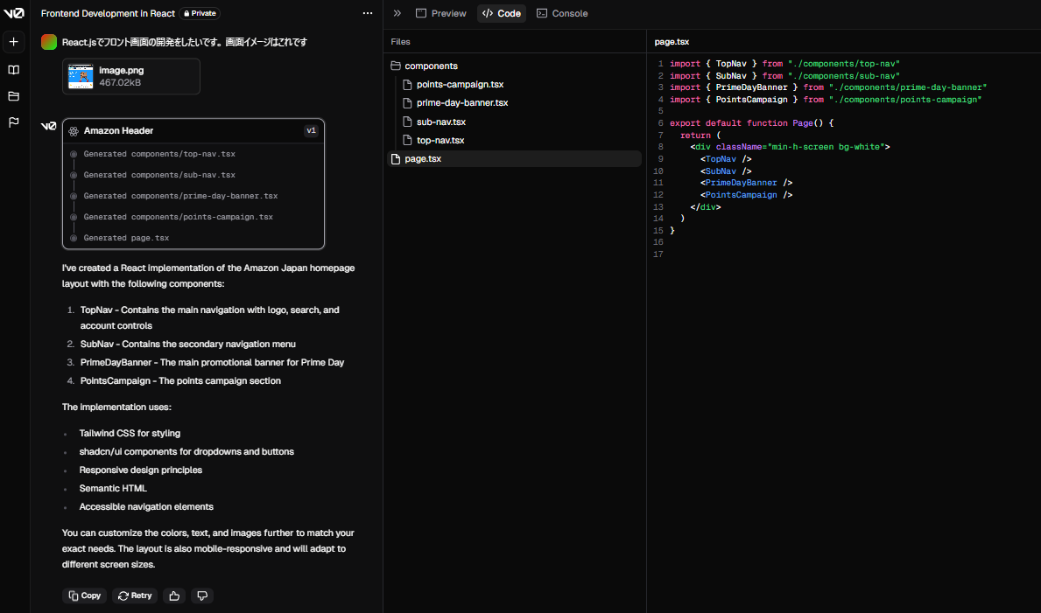1041x613 pixels.
Task: Open the image.png attachment thumbnail
Action: pyautogui.click(x=81, y=76)
